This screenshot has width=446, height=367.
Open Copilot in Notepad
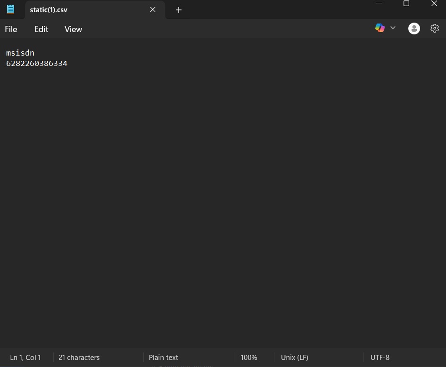pos(380,28)
